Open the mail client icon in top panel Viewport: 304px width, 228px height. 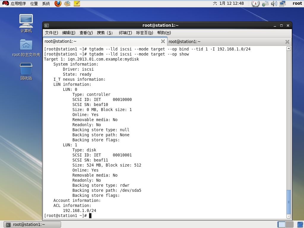[67, 4]
